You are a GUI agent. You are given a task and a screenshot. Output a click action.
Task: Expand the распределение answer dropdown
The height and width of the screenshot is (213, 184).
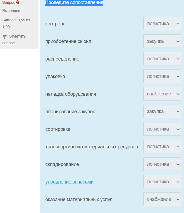[162, 59]
